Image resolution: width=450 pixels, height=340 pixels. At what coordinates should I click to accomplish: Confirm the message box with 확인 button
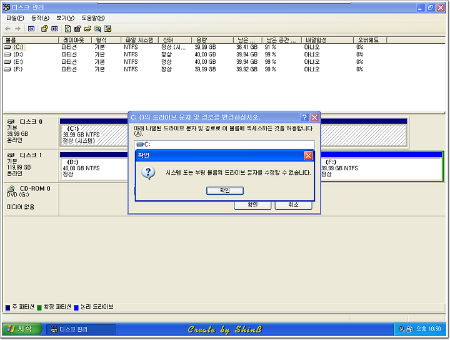(225, 190)
